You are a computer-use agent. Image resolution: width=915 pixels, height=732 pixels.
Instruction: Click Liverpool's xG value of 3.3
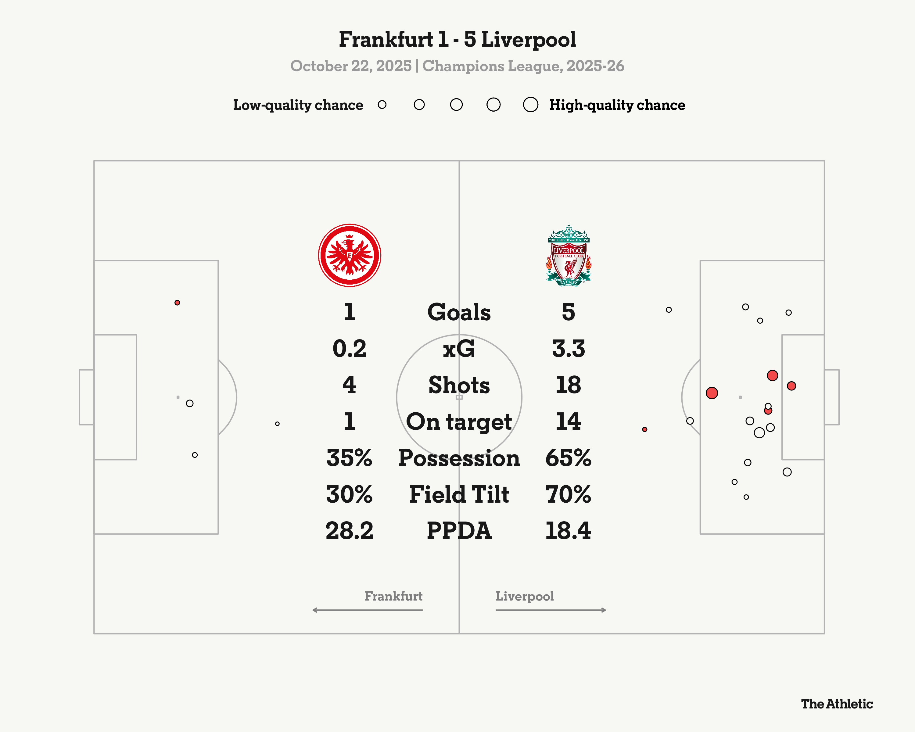[568, 348]
